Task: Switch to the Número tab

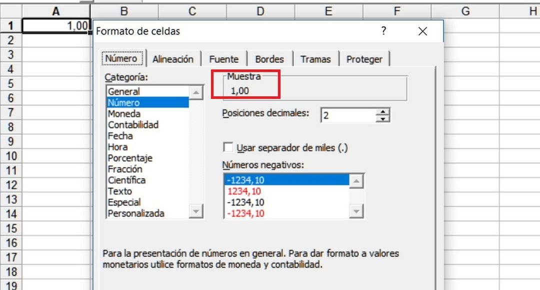Action: click(122, 58)
